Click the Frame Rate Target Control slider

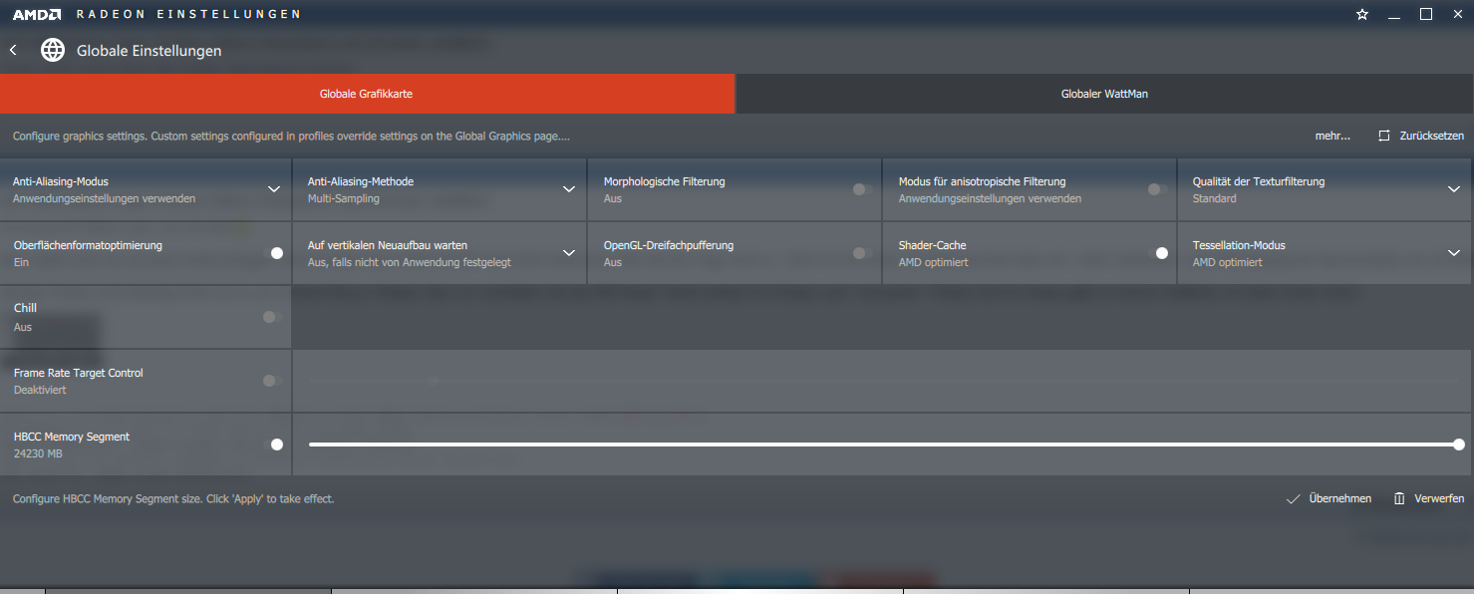click(x=884, y=381)
